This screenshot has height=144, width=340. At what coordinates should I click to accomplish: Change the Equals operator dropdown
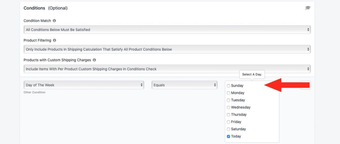point(184,85)
